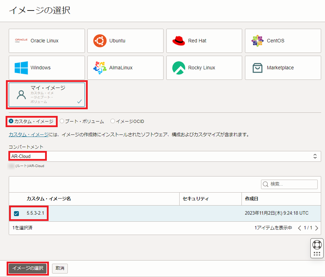Select the カスタム・イメージ radio button

[x=11, y=121]
